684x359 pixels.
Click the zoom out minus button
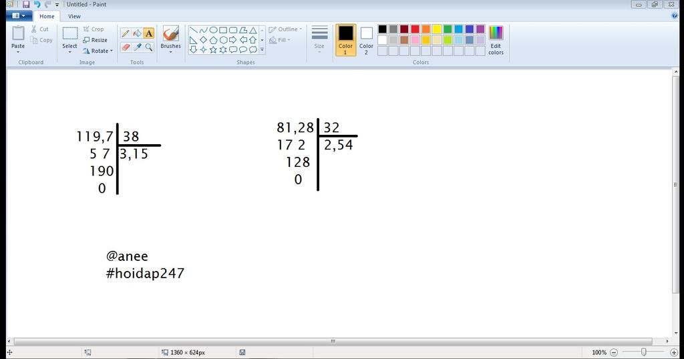(x=614, y=352)
